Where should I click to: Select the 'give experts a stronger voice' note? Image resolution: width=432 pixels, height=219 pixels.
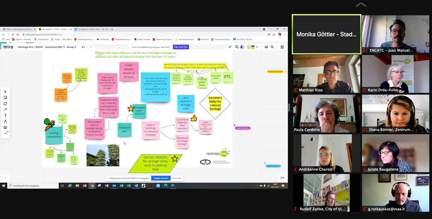186,104
